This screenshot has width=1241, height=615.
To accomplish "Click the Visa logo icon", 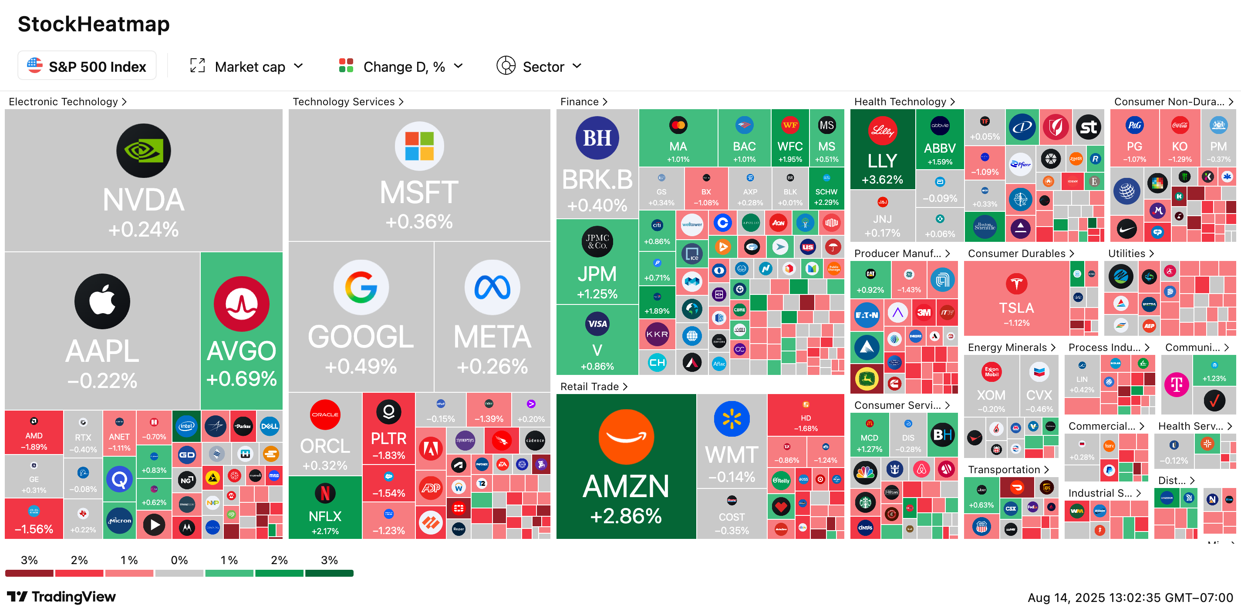I will pos(597,324).
